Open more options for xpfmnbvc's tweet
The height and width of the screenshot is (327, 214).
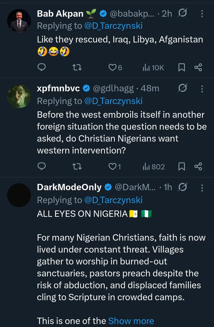pyautogui.click(x=202, y=88)
